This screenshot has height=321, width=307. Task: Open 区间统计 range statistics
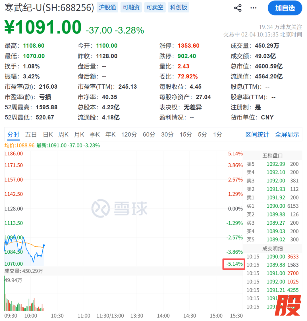tap(257, 134)
